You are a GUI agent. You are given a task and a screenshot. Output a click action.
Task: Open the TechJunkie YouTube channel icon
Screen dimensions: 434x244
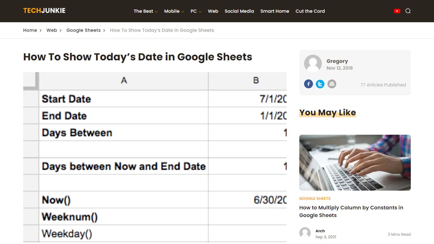[x=397, y=11]
